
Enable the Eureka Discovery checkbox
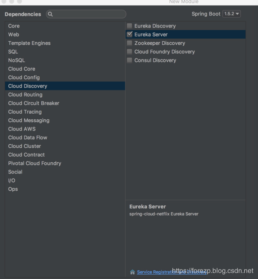point(129,26)
